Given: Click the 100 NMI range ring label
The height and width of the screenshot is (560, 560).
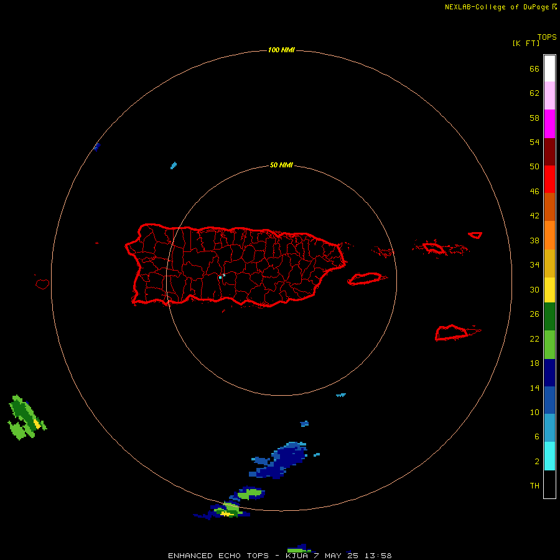Looking at the screenshot, I should coord(281,50).
